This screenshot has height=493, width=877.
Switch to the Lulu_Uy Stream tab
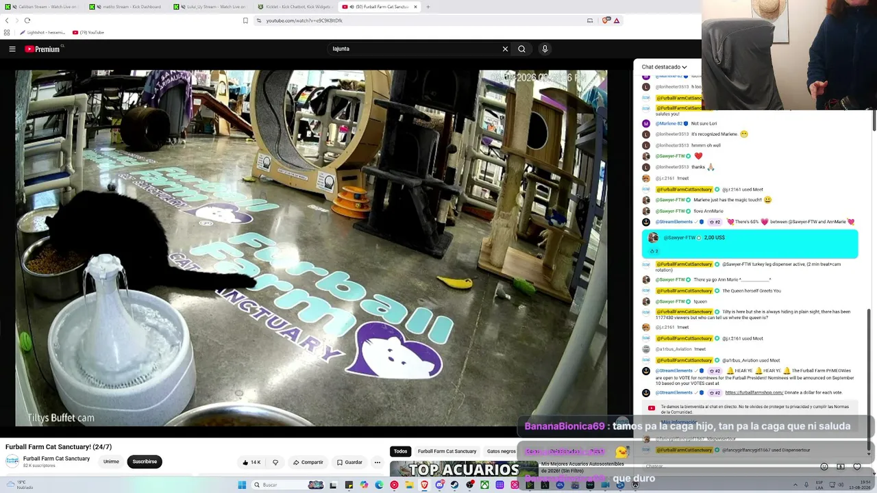pos(211,7)
